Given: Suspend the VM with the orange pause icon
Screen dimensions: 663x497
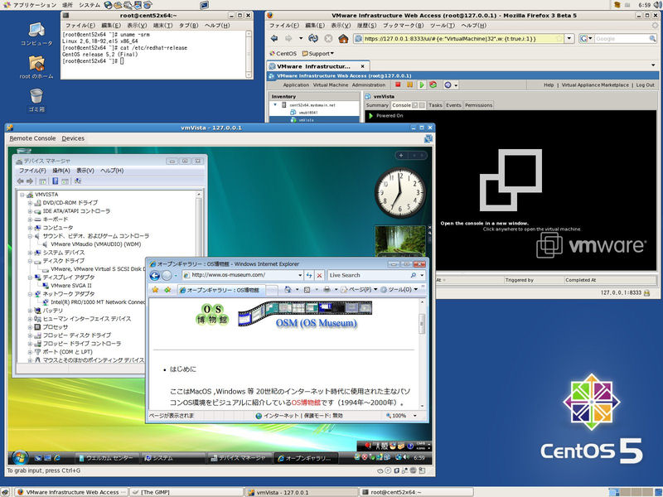Looking at the screenshot, I should [x=409, y=84].
